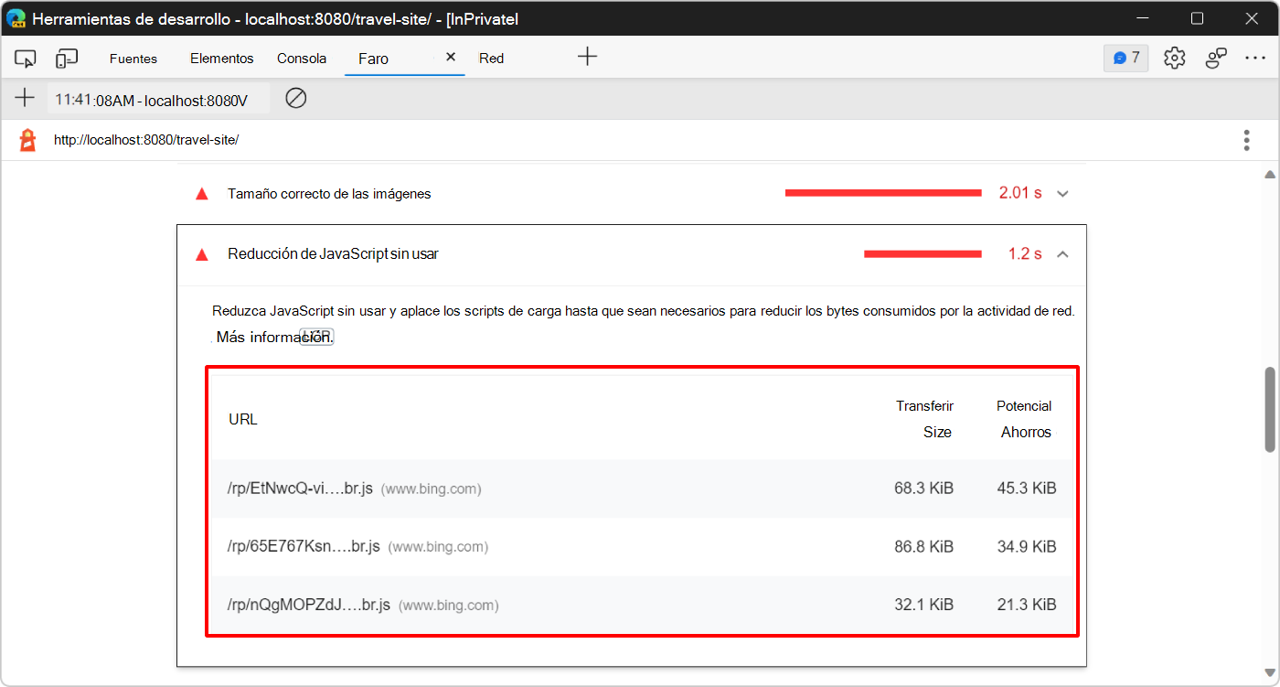Clear Lighthouse reports with the block icon

point(295,98)
